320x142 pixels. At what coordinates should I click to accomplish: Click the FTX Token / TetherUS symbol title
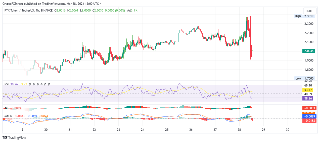click(19, 10)
